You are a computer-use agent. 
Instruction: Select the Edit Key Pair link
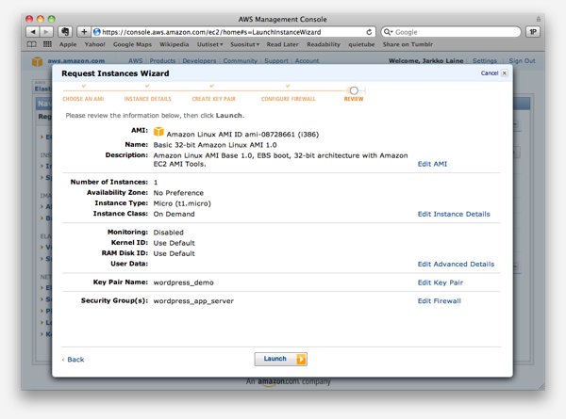coord(440,282)
